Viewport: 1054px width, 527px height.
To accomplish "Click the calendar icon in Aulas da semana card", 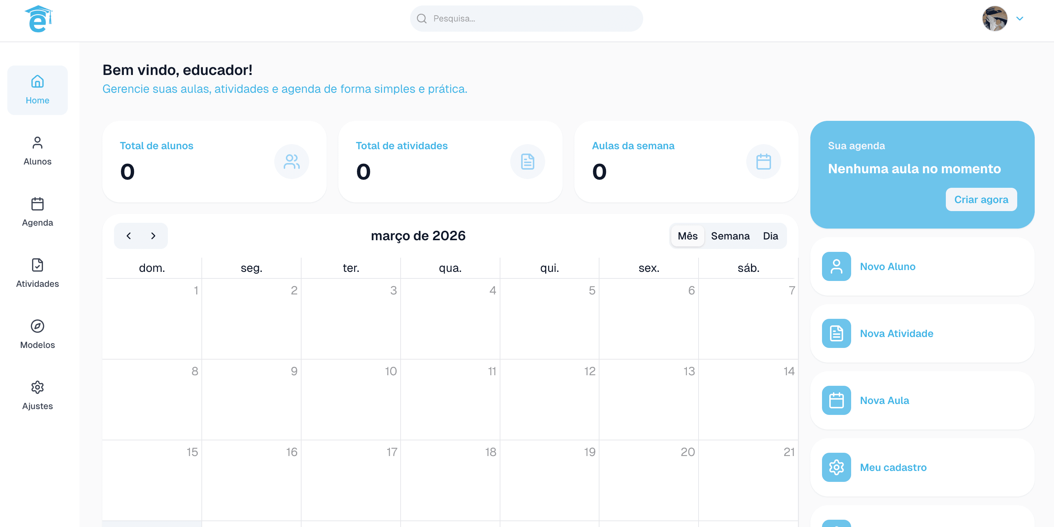I will pos(763,162).
